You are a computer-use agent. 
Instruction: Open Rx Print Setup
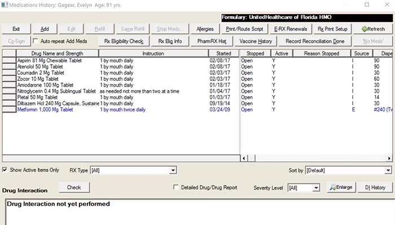[332, 29]
